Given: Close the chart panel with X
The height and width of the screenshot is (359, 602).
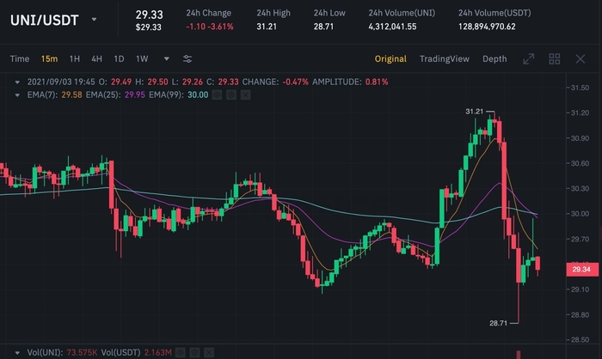Looking at the screenshot, I should pos(580,59).
